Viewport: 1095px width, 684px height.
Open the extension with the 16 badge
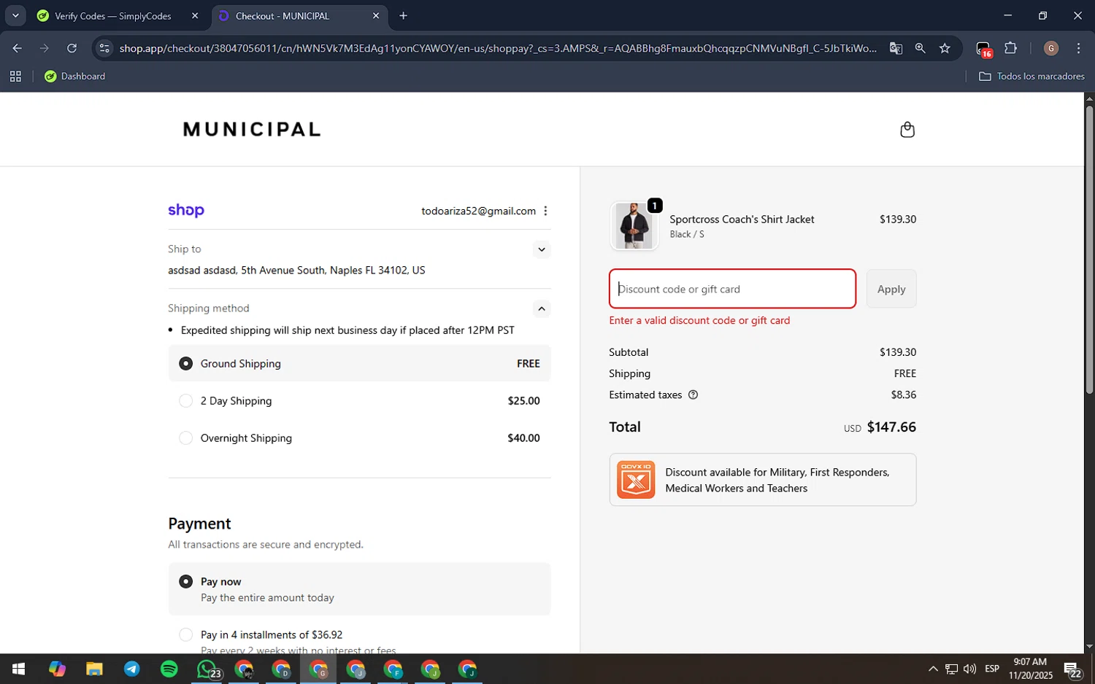pyautogui.click(x=984, y=49)
